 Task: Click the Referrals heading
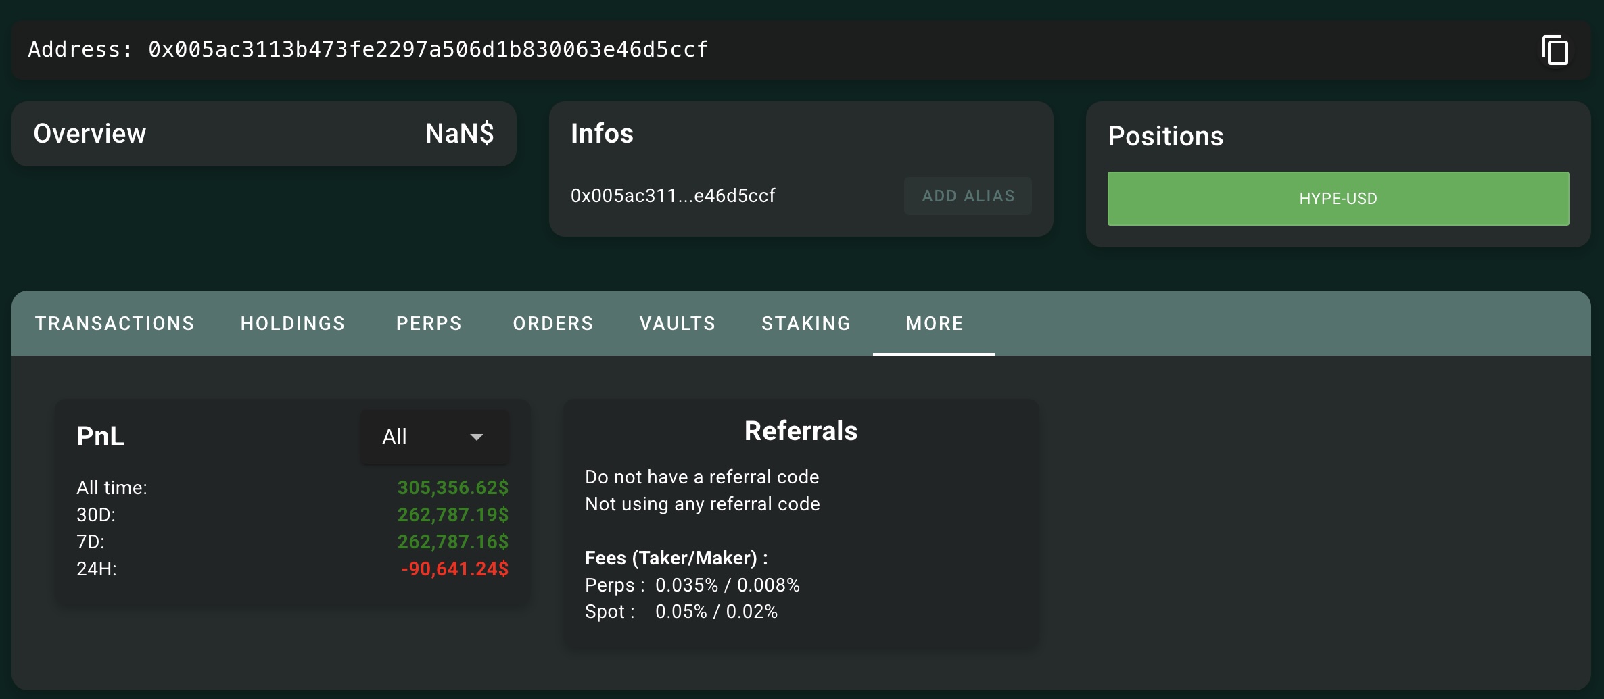point(801,431)
